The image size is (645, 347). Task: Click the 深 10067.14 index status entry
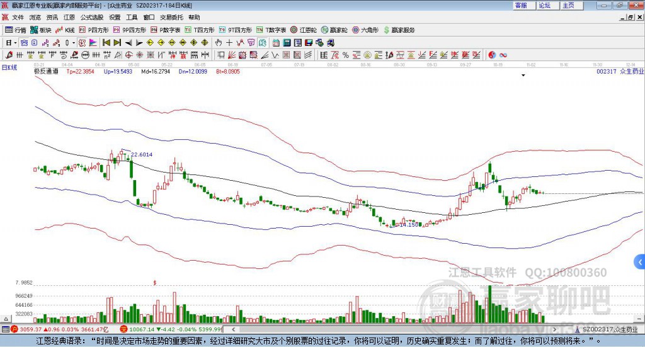(x=171, y=329)
